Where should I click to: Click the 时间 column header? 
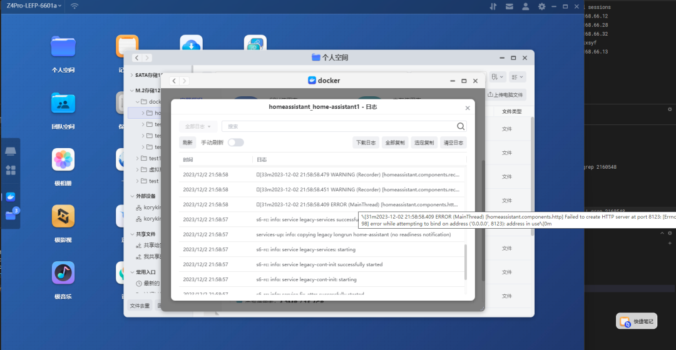point(188,160)
